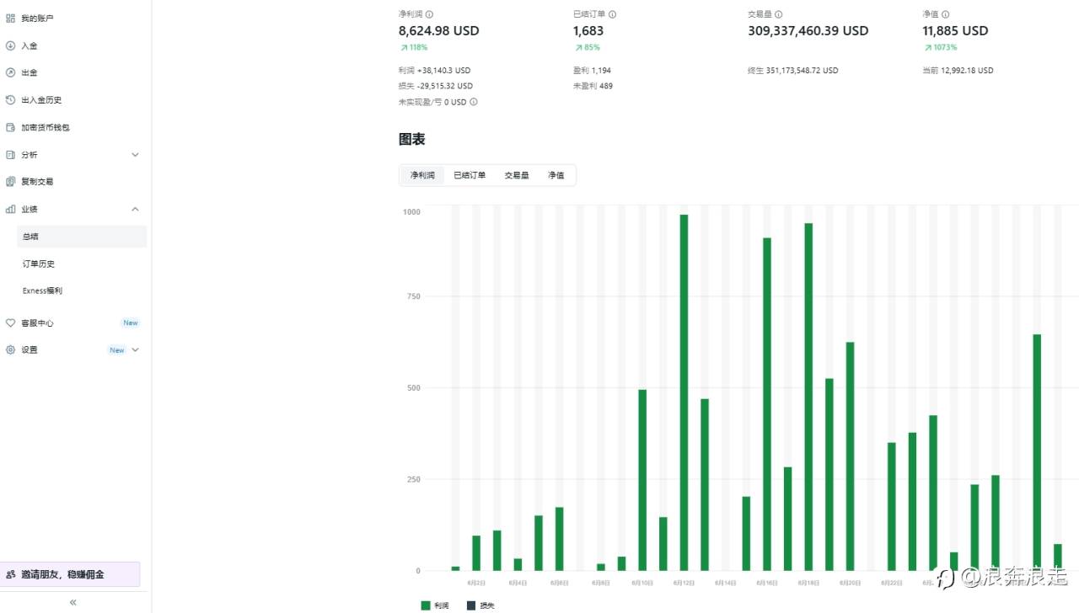Switch chart to 已结订单 tab
Viewport: 1079px width, 613px height.
[470, 175]
